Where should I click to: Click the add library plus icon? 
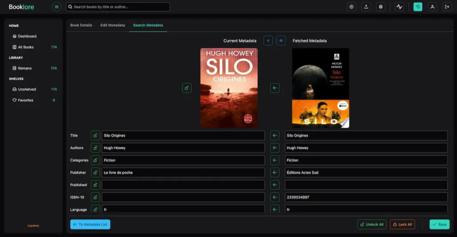click(x=352, y=7)
